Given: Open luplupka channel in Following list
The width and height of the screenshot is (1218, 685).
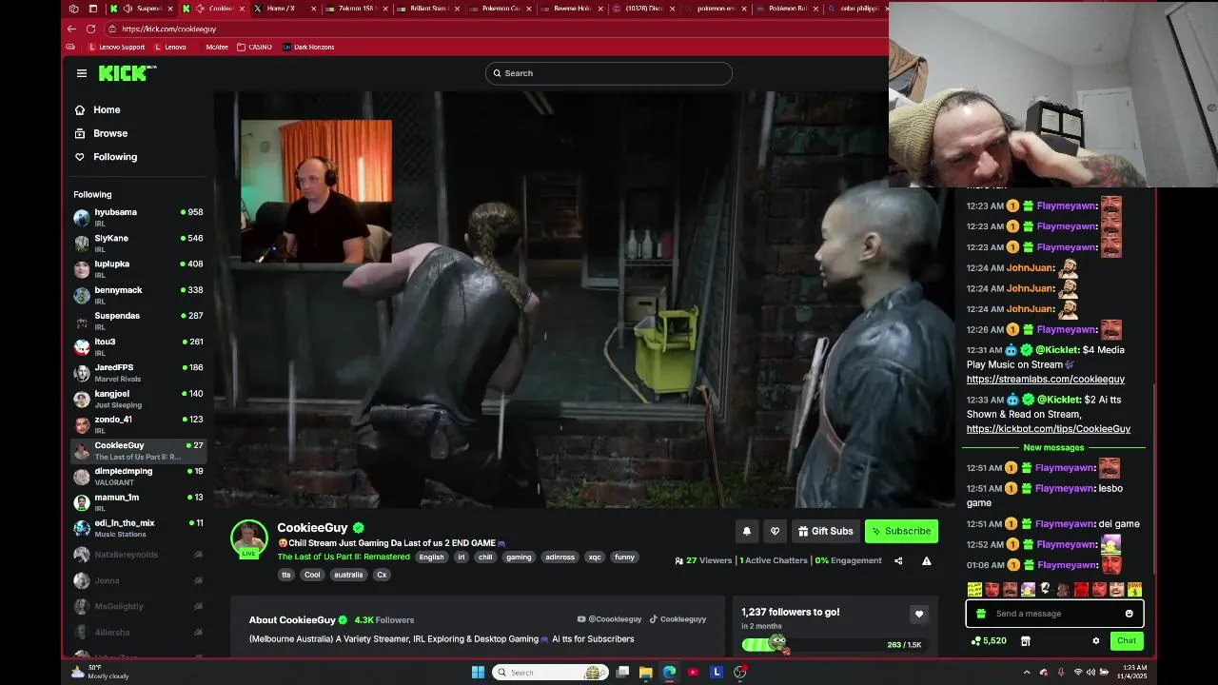Looking at the screenshot, I should [x=139, y=268].
